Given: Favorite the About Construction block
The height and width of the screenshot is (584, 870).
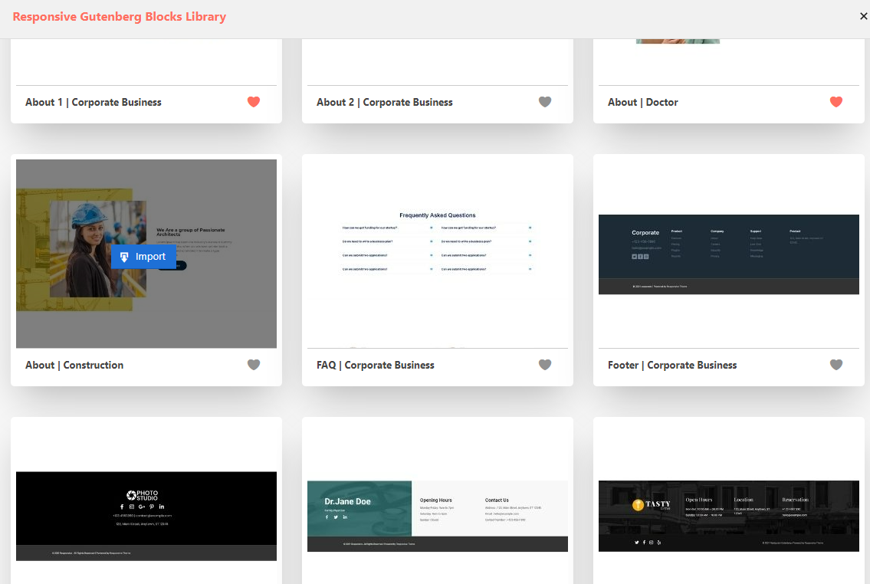Looking at the screenshot, I should click(254, 364).
